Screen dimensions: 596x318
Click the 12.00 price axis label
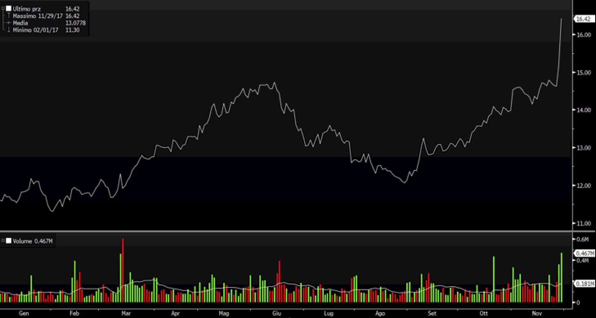[x=584, y=186]
